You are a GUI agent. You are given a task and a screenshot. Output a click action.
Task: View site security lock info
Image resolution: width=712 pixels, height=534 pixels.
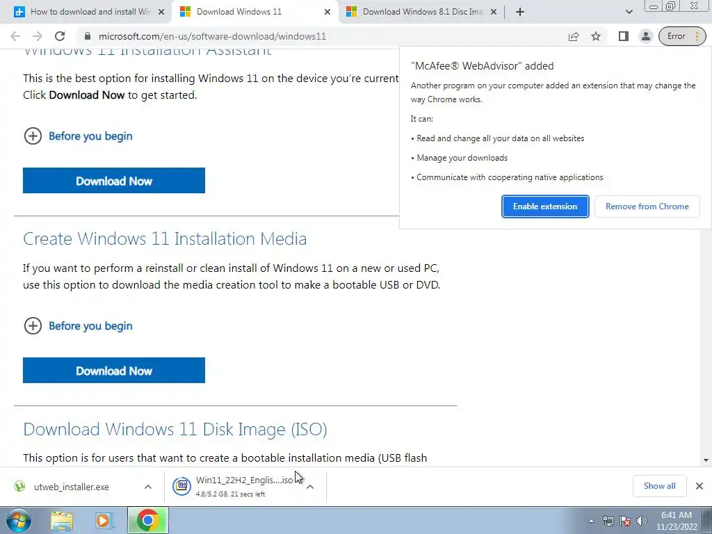(x=88, y=36)
